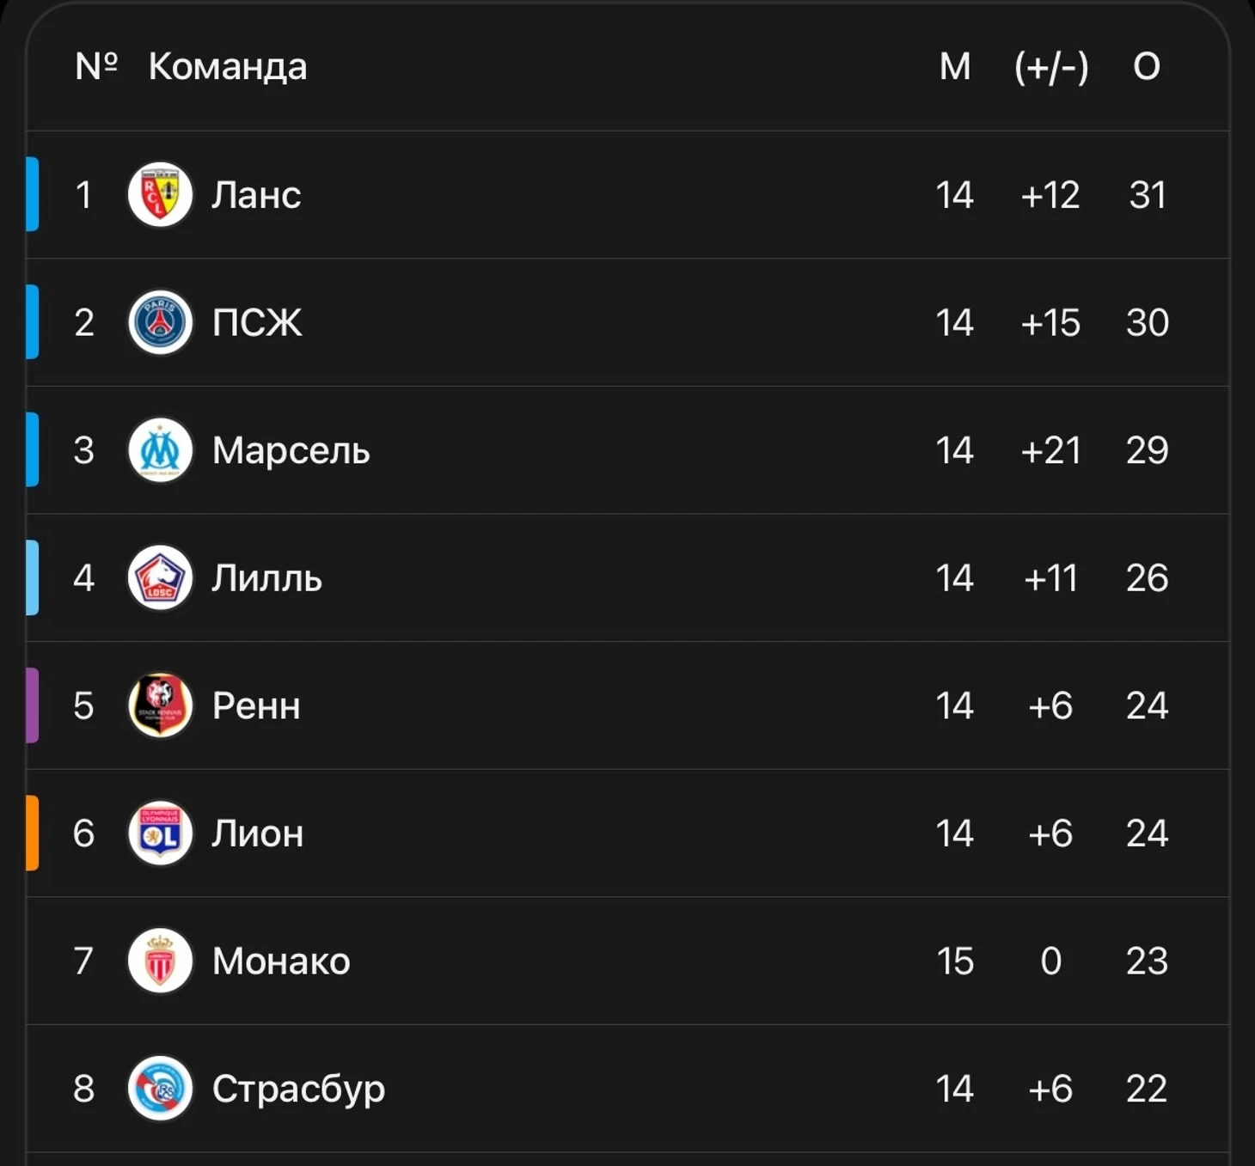Click the Lens club crest icon
Screen dimensions: 1255x1166
[160, 195]
